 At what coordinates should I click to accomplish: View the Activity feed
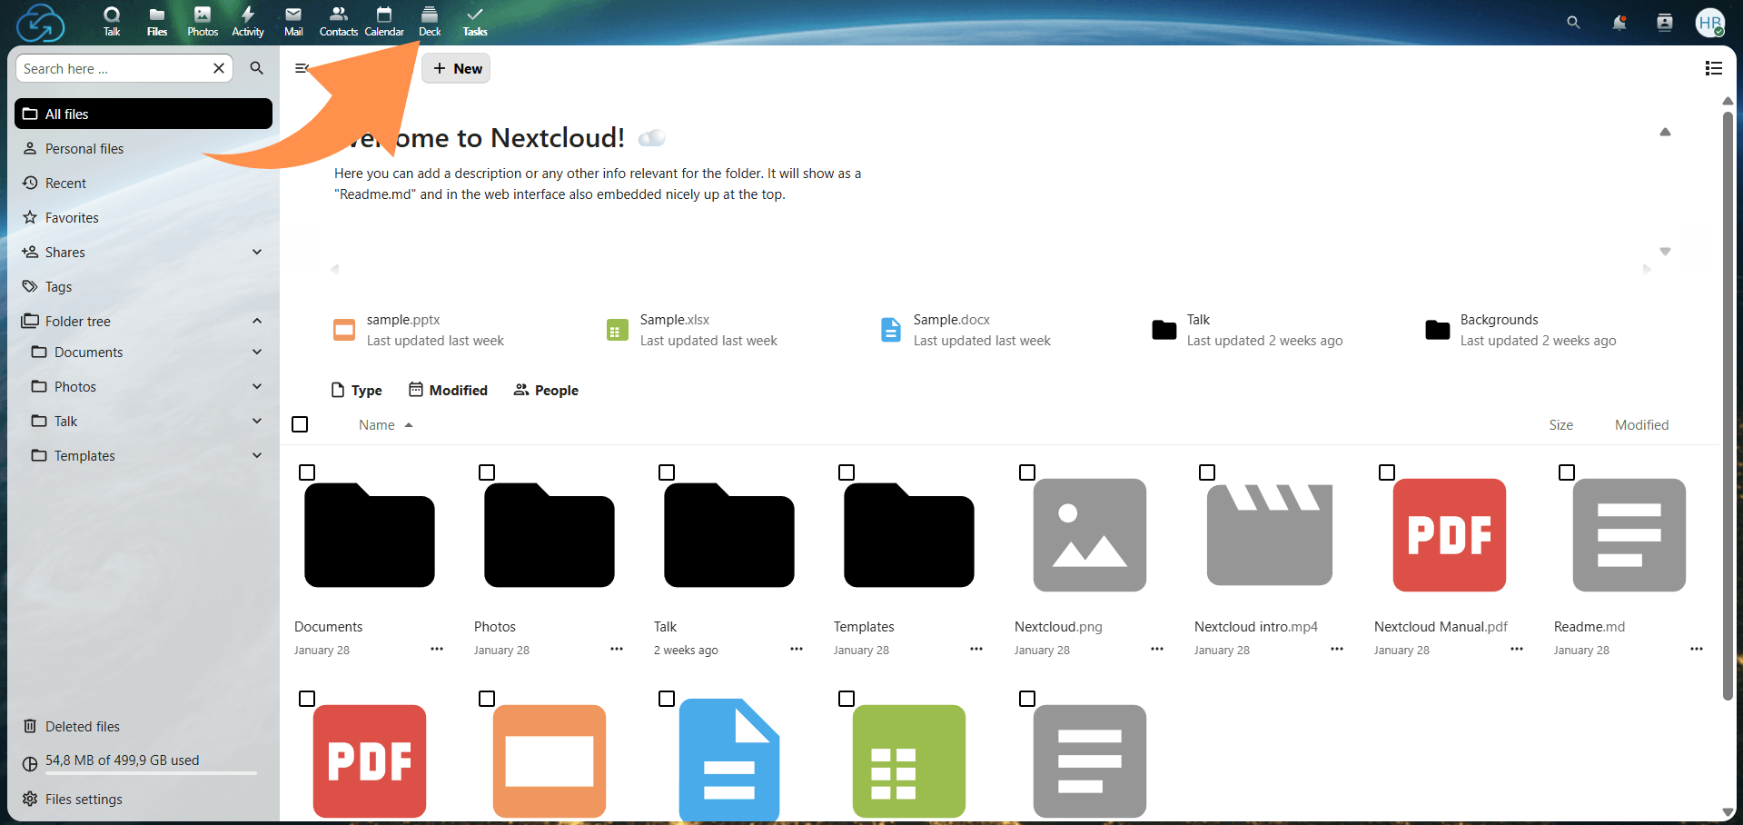click(x=247, y=21)
